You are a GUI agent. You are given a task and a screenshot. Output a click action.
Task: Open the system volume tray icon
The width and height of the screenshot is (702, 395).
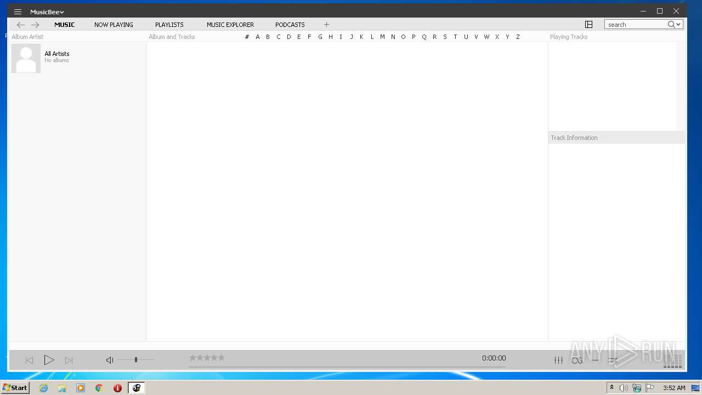tap(624, 388)
